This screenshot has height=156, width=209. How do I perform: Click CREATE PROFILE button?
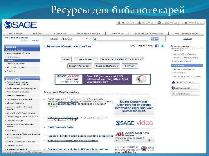click(x=185, y=82)
